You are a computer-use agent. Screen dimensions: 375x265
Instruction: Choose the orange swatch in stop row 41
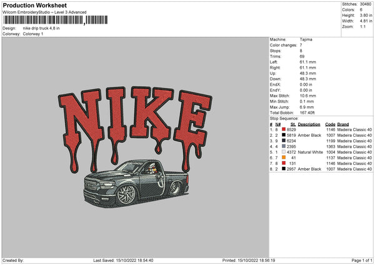tap(284, 157)
